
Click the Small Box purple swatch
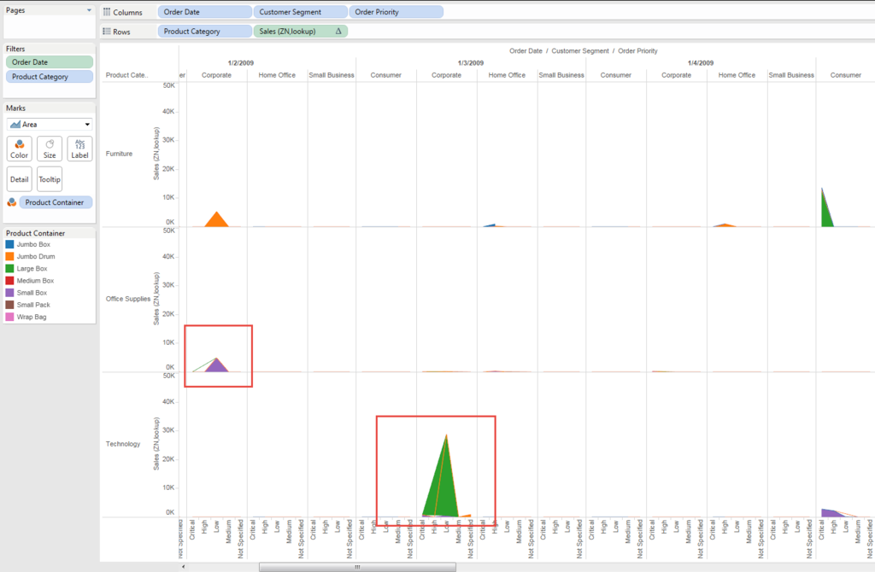(x=9, y=293)
